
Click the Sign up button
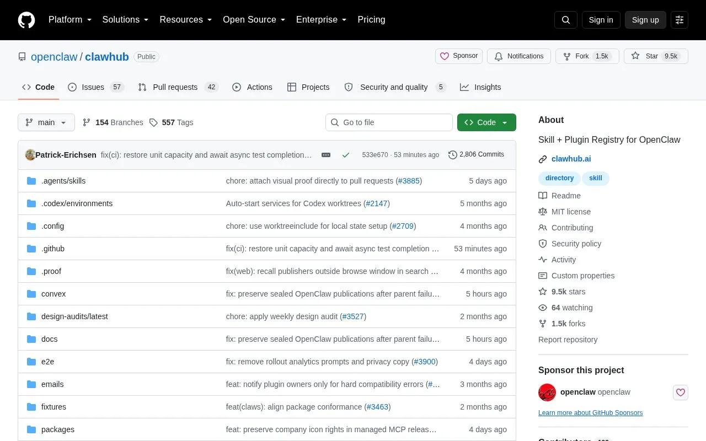pyautogui.click(x=645, y=20)
